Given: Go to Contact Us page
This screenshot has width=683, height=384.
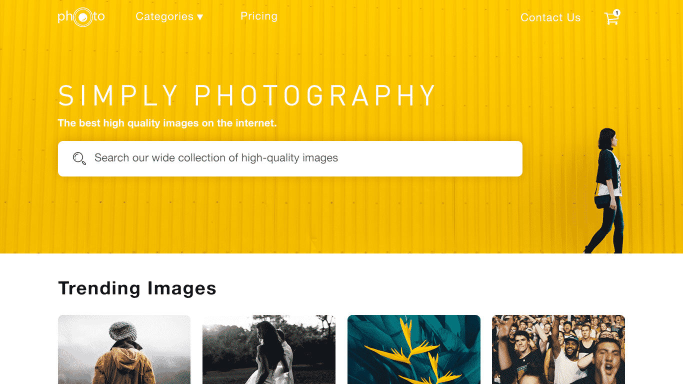Looking at the screenshot, I should coord(550,17).
